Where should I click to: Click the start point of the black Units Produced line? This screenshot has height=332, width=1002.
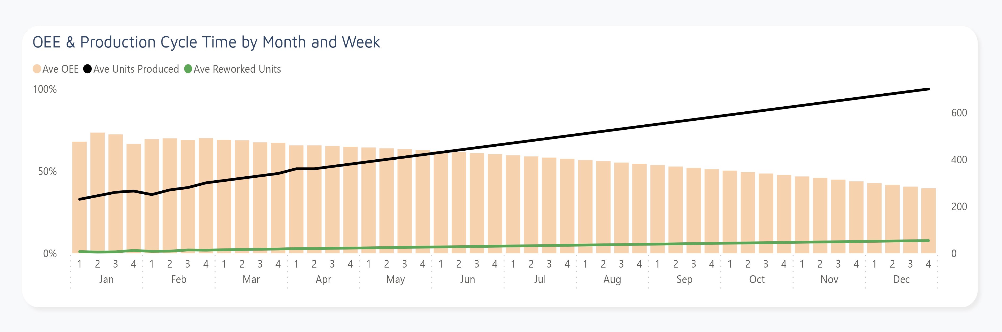click(80, 199)
